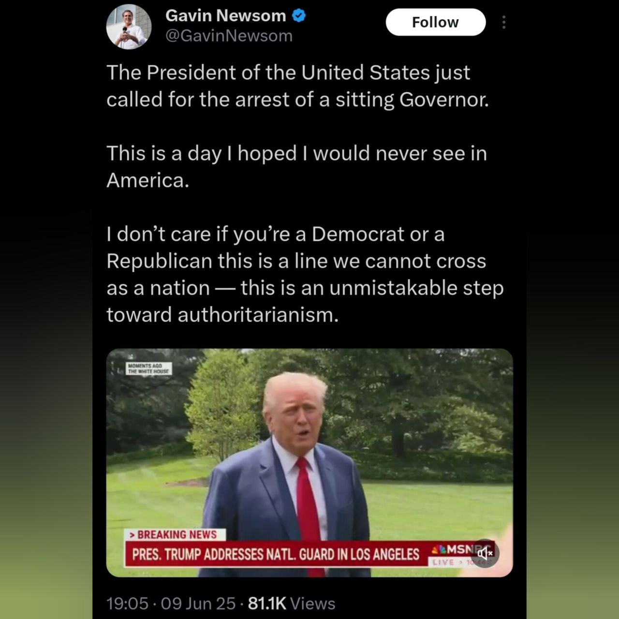Click the tweet's first paragraph about arrest
This screenshot has width=619, height=619.
click(x=297, y=86)
